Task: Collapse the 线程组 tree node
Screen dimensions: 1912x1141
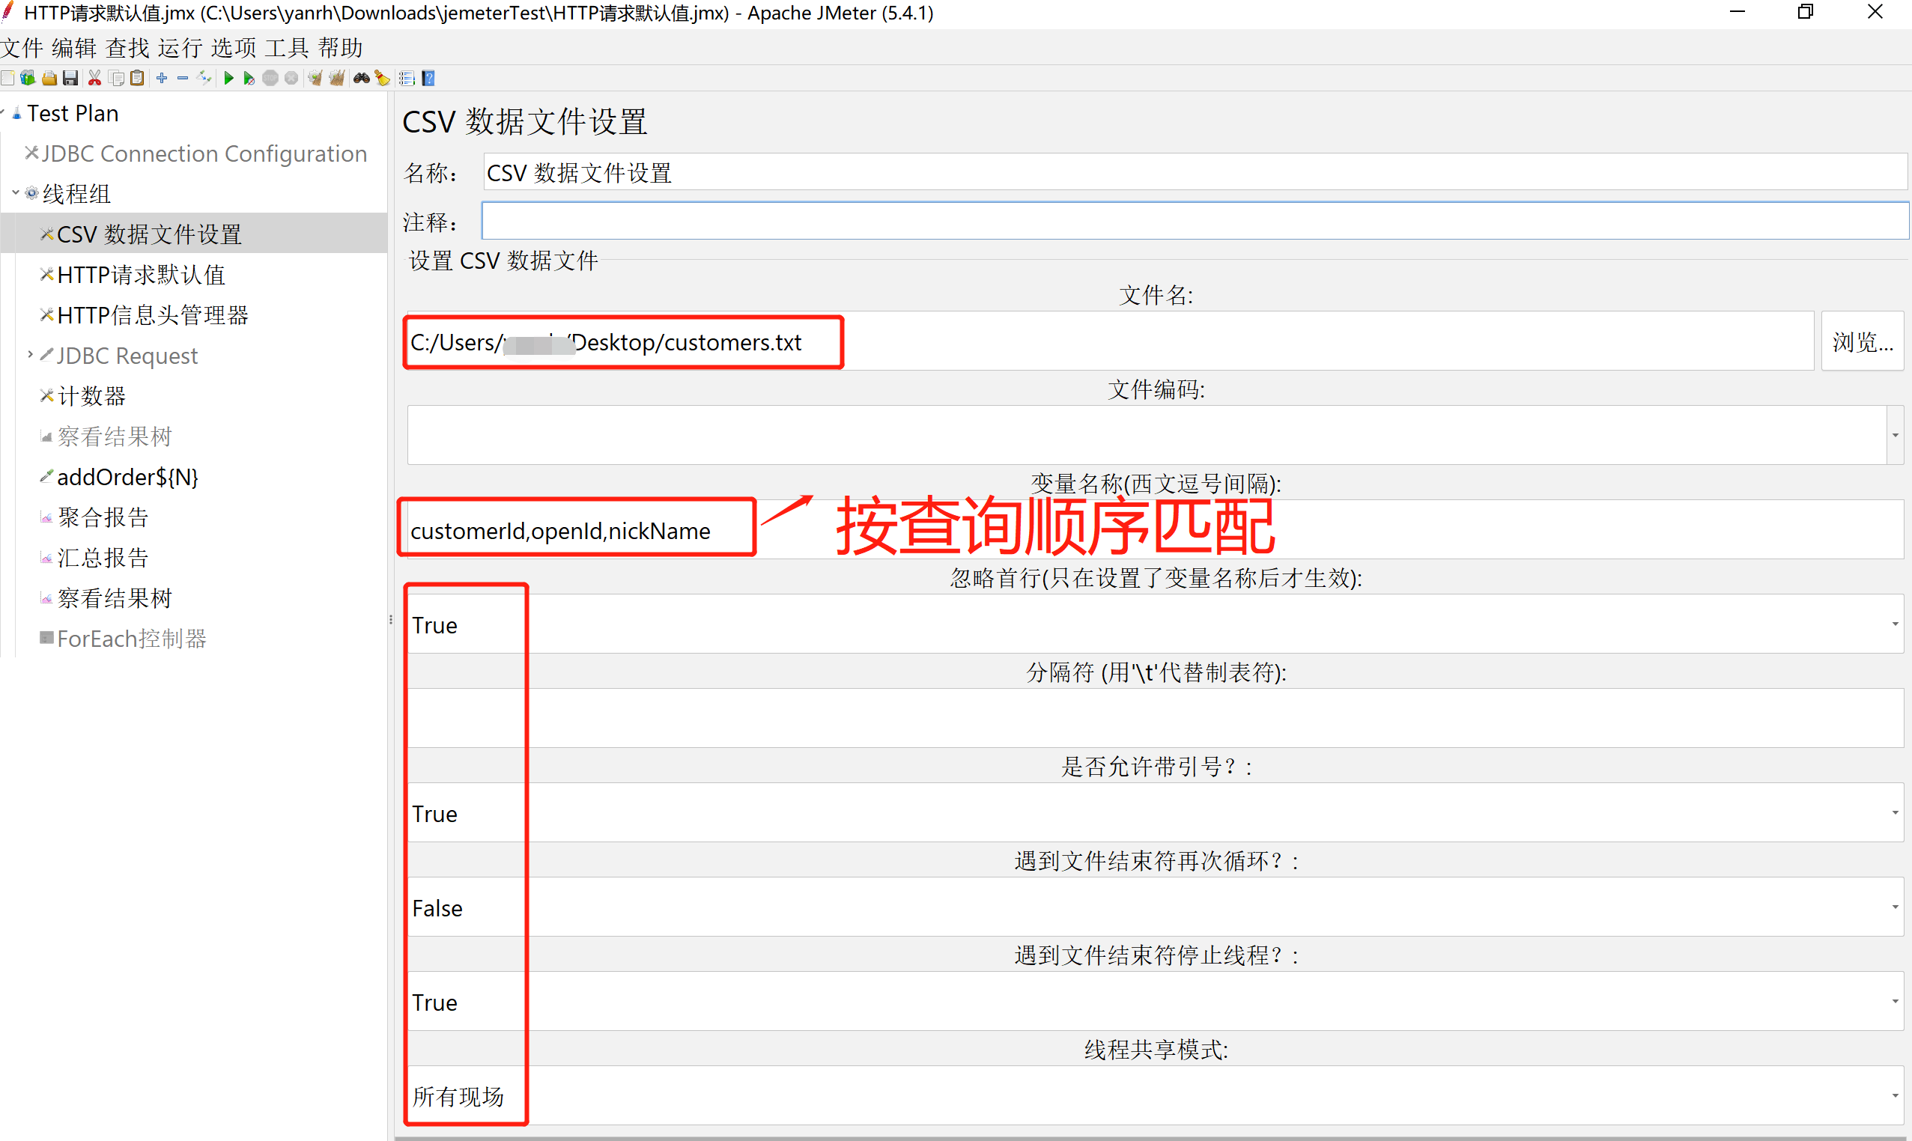Action: (16, 193)
